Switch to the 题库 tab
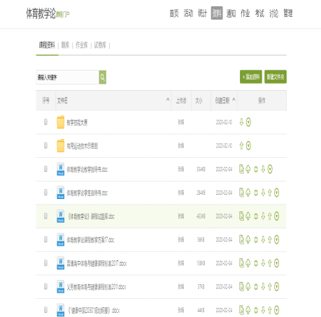The width and height of the screenshot is (321, 317). tap(65, 45)
